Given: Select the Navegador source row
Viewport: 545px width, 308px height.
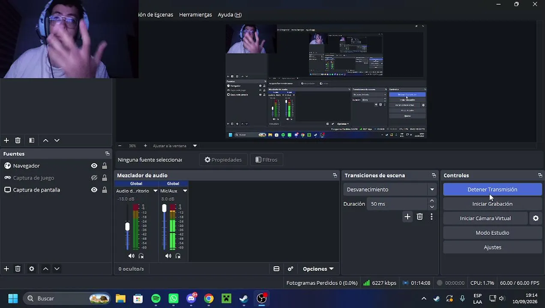Looking at the screenshot, I should (56, 166).
